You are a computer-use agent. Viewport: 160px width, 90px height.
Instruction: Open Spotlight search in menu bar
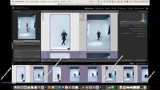pyautogui.click(x=133, y=1)
